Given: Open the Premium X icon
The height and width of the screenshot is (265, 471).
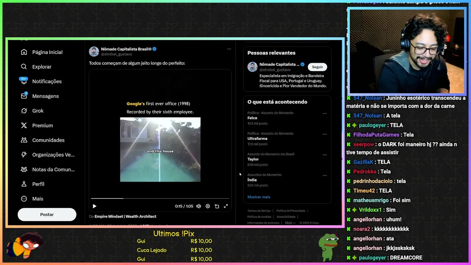Looking at the screenshot, I should pos(24,126).
